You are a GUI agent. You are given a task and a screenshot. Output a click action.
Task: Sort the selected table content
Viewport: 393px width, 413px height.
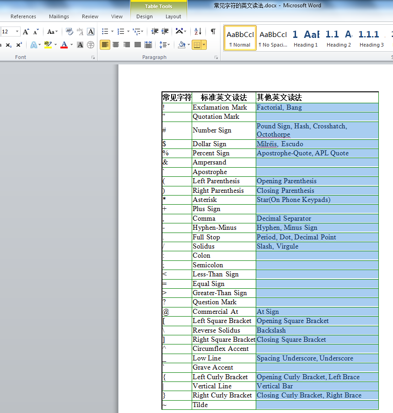pos(198,32)
